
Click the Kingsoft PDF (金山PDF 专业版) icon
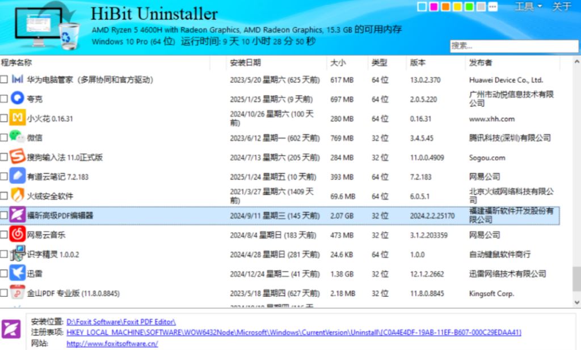(18, 293)
